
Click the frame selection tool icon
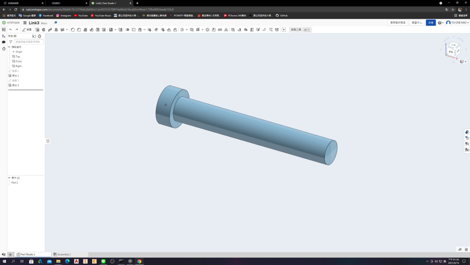[x=284, y=30]
